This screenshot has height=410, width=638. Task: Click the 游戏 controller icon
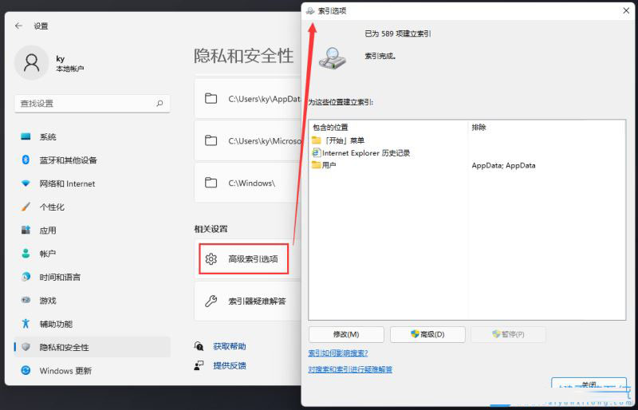coord(26,300)
